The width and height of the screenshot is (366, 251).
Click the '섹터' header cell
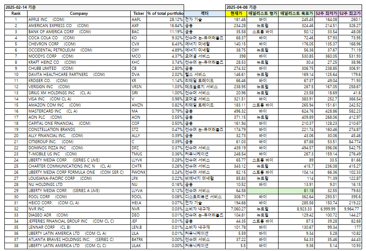(205, 14)
